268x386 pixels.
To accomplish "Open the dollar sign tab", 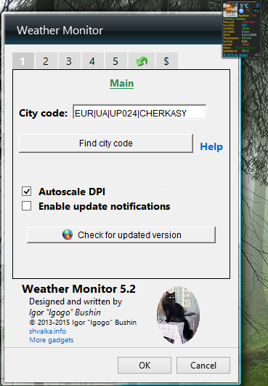I will pos(166,60).
